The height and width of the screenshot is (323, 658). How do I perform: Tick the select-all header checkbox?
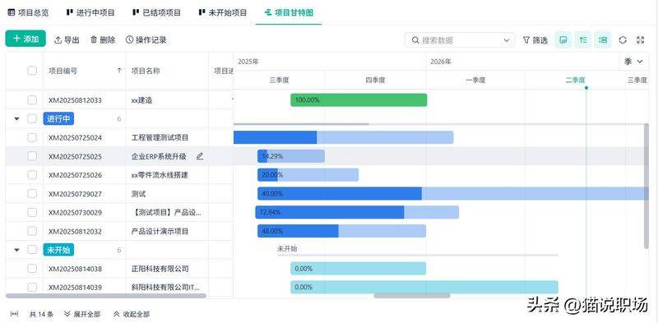tap(32, 71)
